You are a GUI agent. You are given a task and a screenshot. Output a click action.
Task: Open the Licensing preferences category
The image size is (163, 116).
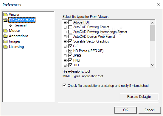[x=16, y=47]
